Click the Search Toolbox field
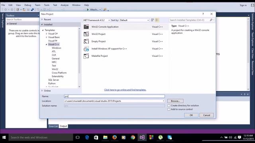The height and width of the screenshot is (143, 255). click(x=22, y=19)
